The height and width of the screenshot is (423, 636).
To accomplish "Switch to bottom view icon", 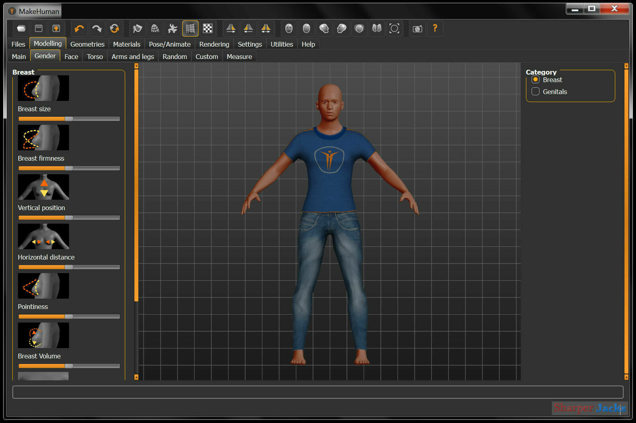I will pyautogui.click(x=377, y=28).
